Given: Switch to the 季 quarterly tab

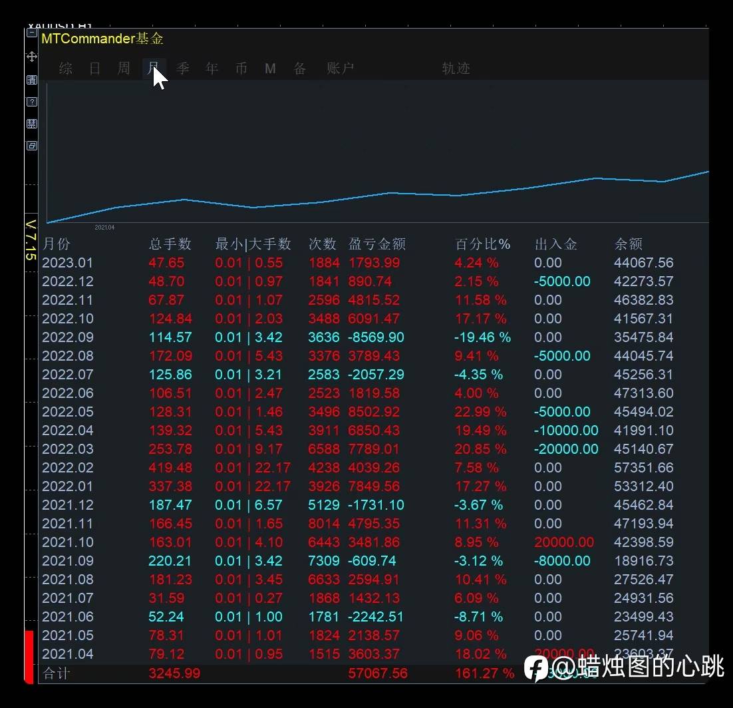Looking at the screenshot, I should [183, 69].
